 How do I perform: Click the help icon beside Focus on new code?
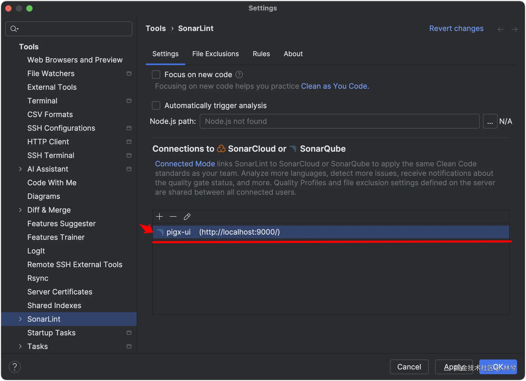click(239, 75)
